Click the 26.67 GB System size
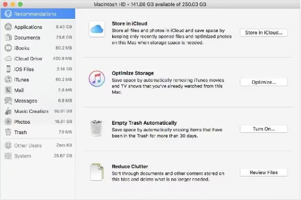Screen dimensions: 301x200 (x=63, y=156)
